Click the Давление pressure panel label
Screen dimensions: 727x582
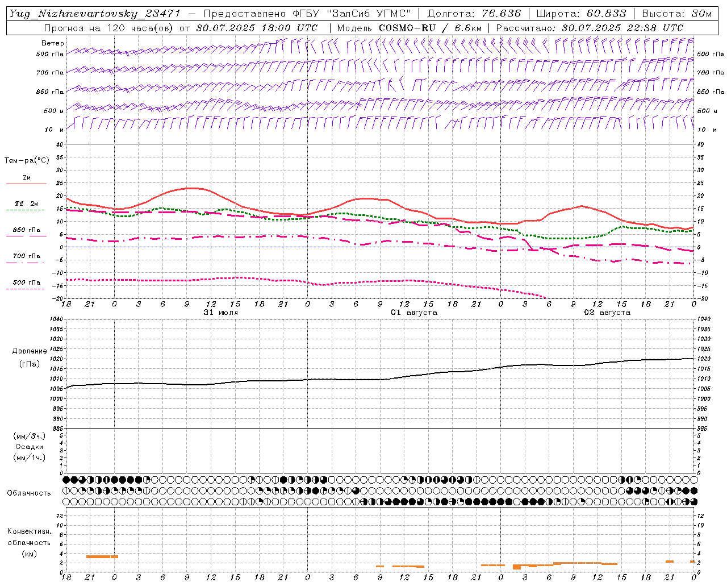(x=30, y=351)
